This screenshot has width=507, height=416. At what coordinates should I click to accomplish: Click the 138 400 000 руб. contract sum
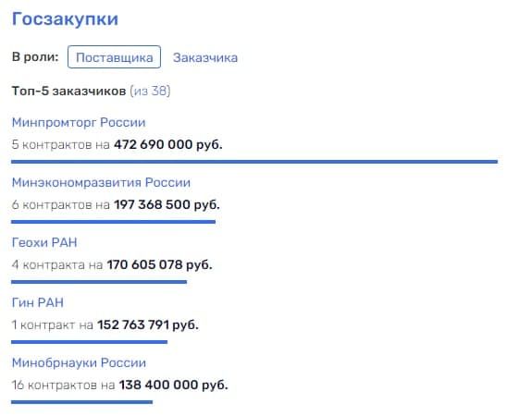click(174, 385)
